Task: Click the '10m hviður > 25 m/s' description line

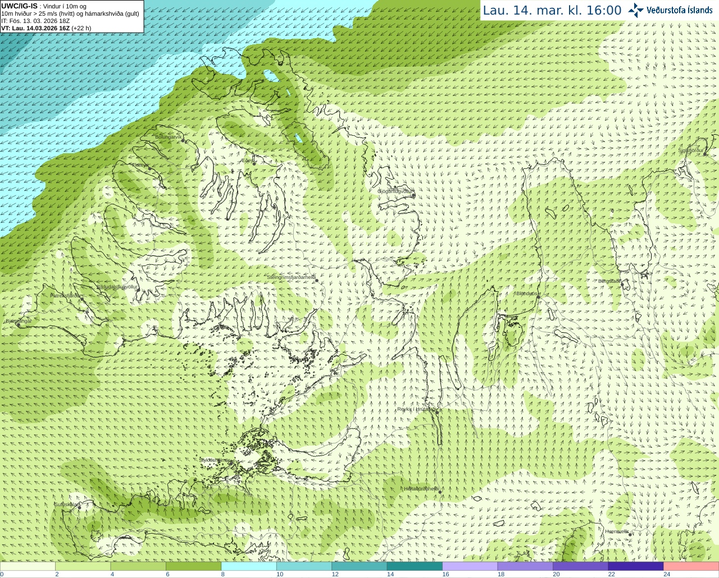Action: click(70, 13)
